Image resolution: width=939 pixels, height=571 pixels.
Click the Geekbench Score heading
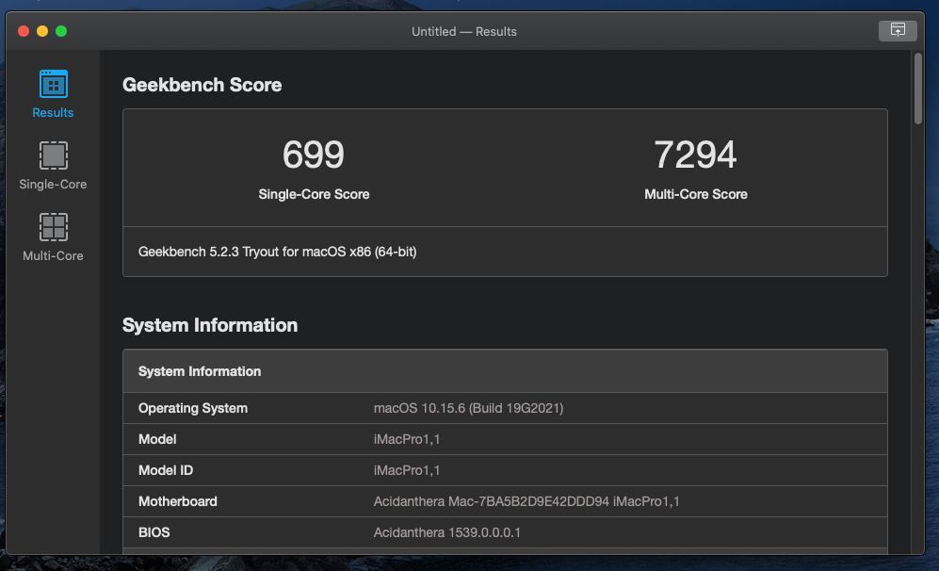tap(202, 85)
